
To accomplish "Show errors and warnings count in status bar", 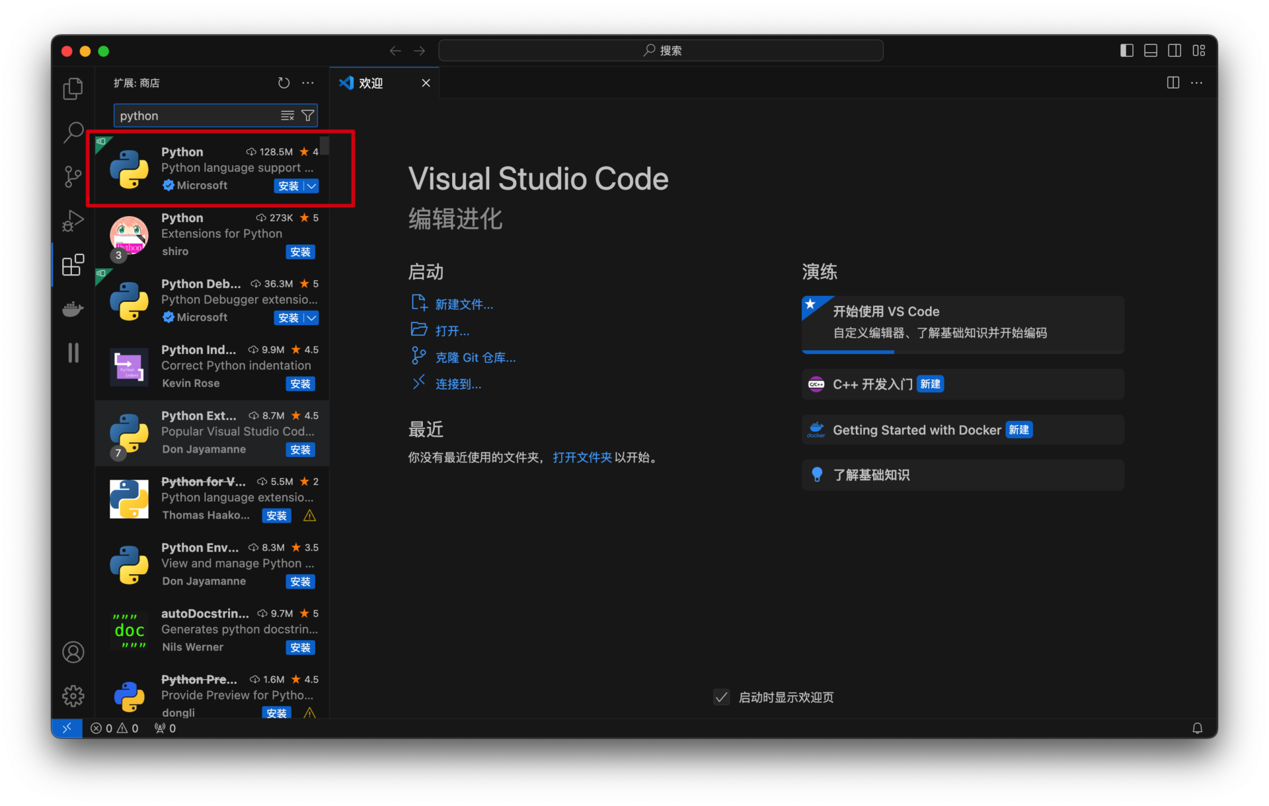I will click(x=114, y=728).
